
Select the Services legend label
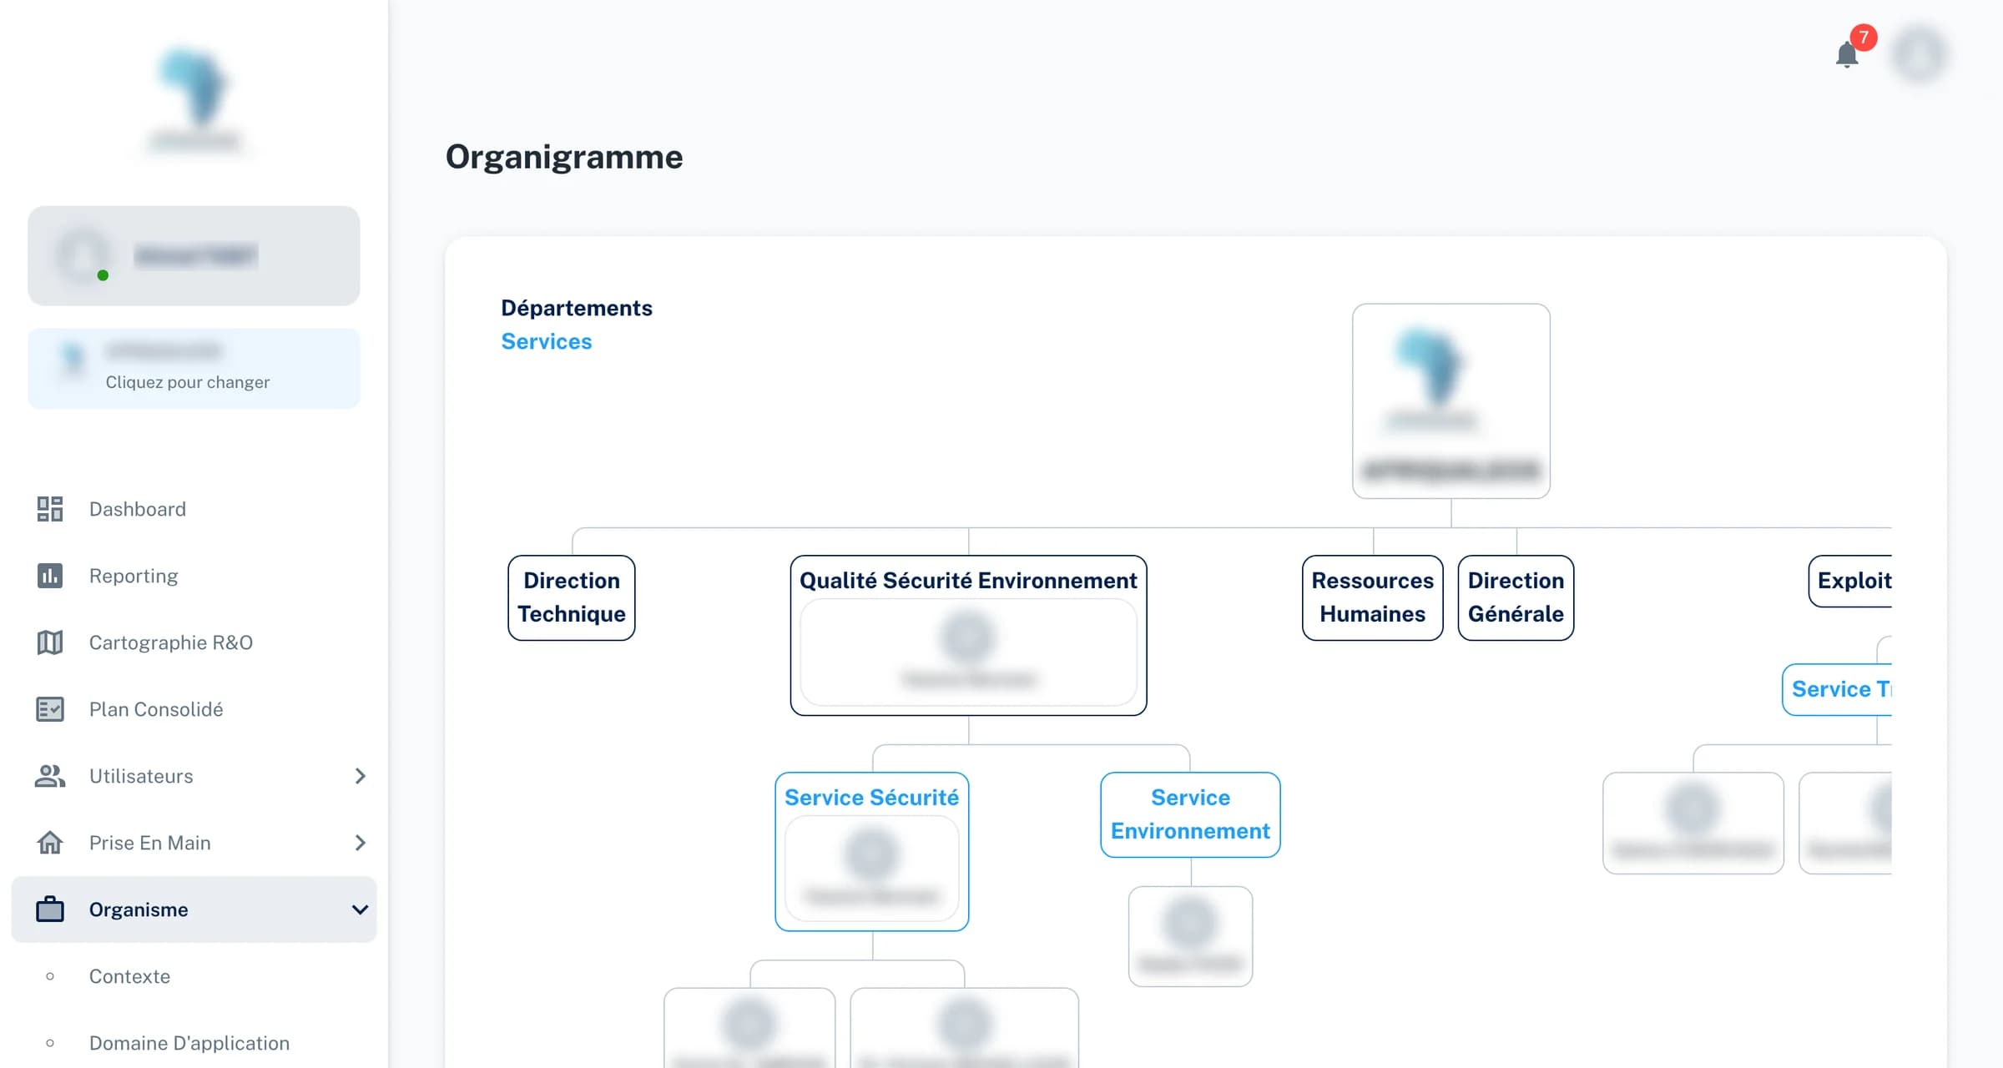[546, 341]
